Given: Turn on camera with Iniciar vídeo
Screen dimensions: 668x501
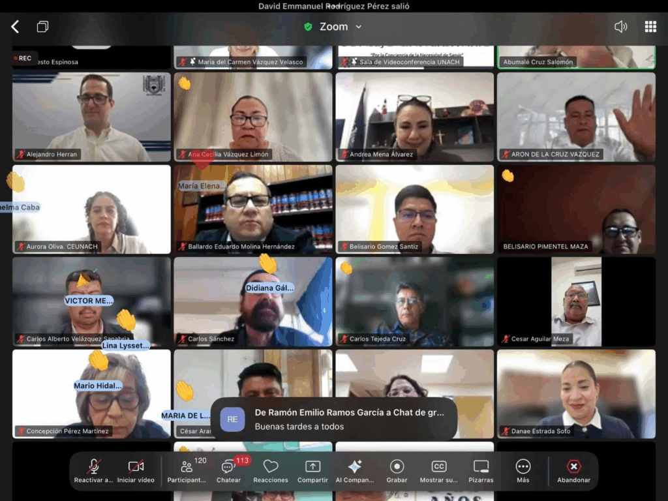Looking at the screenshot, I should 136,467.
